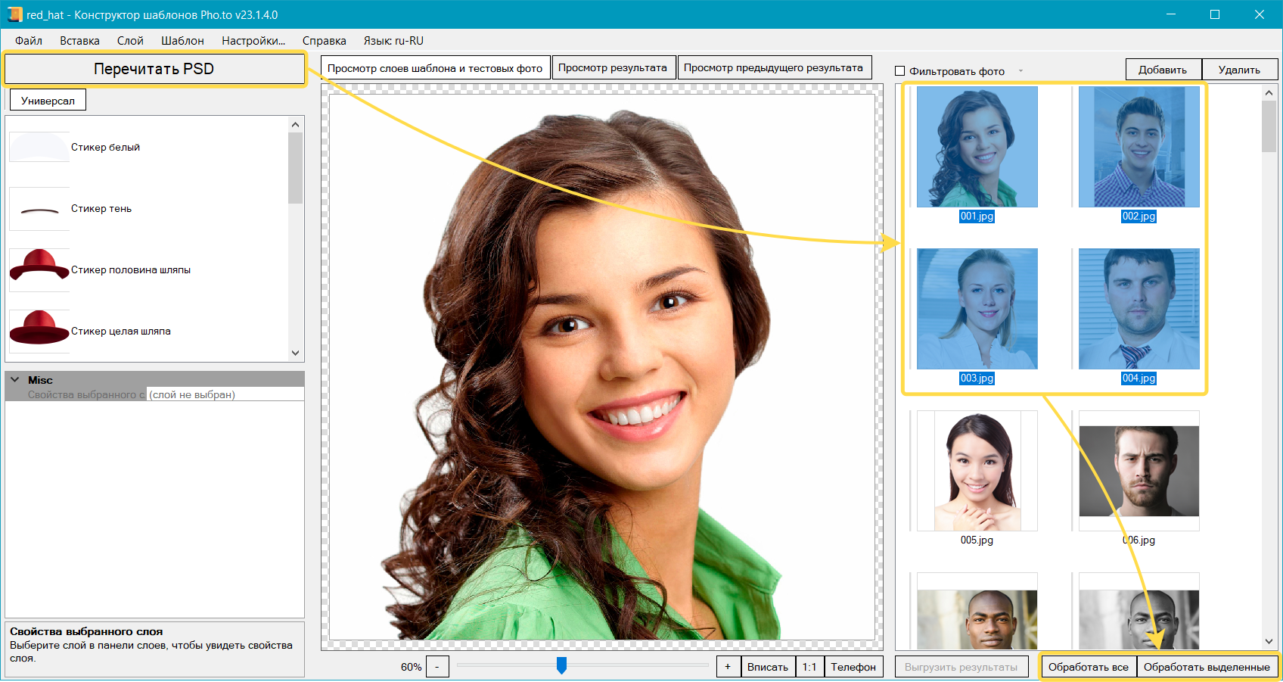The width and height of the screenshot is (1283, 682).
Task: Click Обработать выделенные button
Action: [1207, 667]
